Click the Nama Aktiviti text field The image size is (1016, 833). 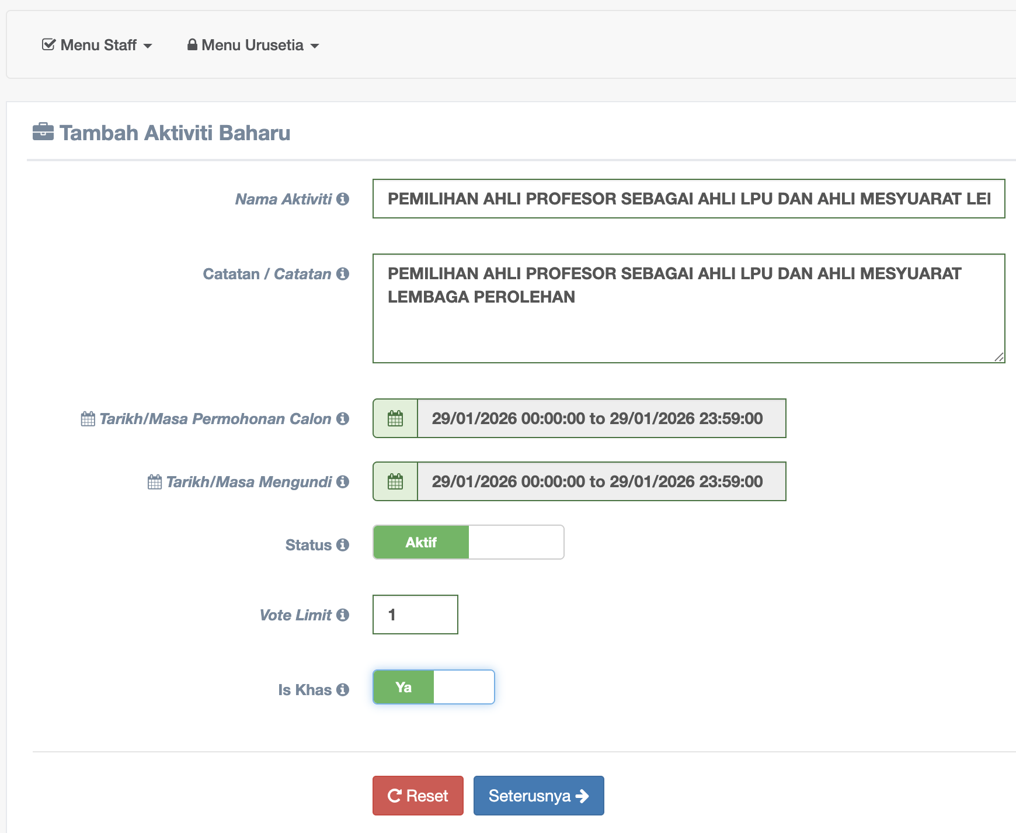coord(688,199)
